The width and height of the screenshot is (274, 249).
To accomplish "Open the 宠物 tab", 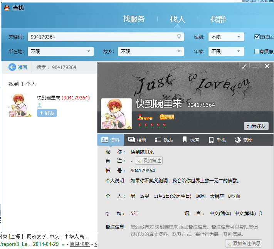I will (x=244, y=140).
